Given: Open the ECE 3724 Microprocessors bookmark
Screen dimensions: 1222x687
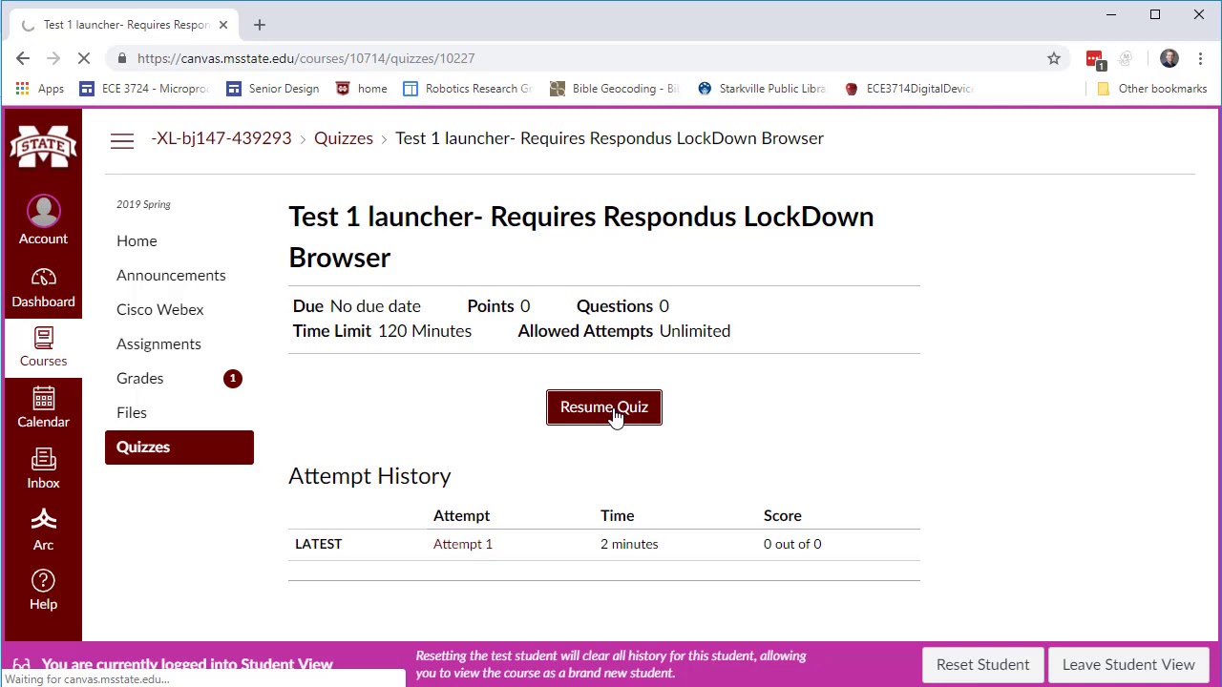Looking at the screenshot, I should [144, 89].
